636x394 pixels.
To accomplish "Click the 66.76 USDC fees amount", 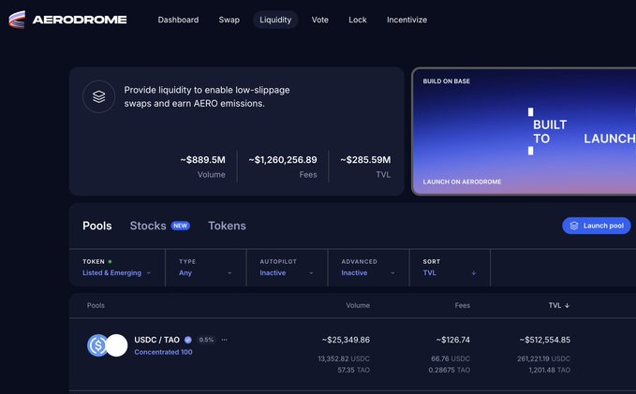I will point(451,358).
